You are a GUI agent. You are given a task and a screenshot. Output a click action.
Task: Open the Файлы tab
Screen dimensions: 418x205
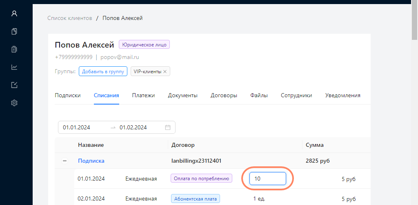[x=259, y=96]
